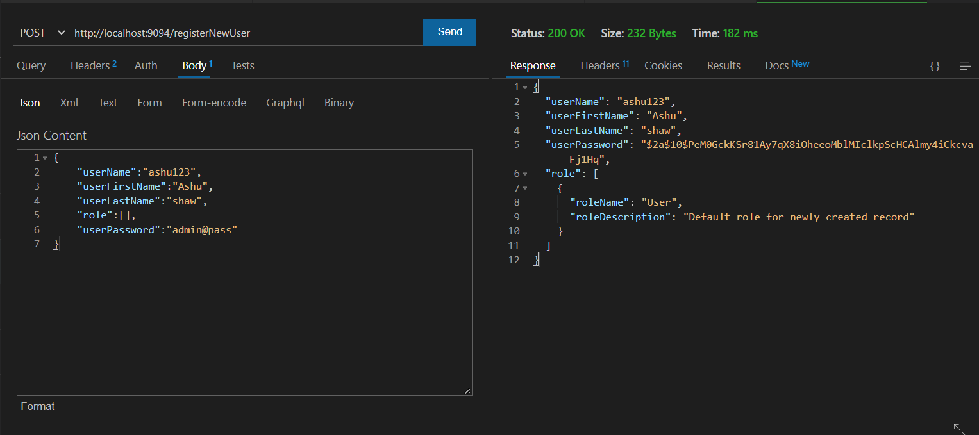Click the Format link below the editor
This screenshot has height=435, width=979.
[37, 406]
